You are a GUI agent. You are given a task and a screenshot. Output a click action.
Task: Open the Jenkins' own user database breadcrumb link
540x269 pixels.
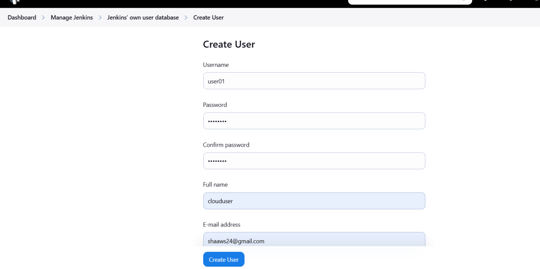pyautogui.click(x=143, y=17)
